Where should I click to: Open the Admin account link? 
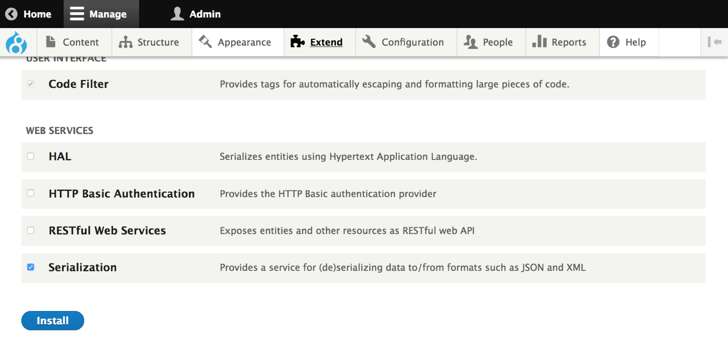tap(196, 14)
